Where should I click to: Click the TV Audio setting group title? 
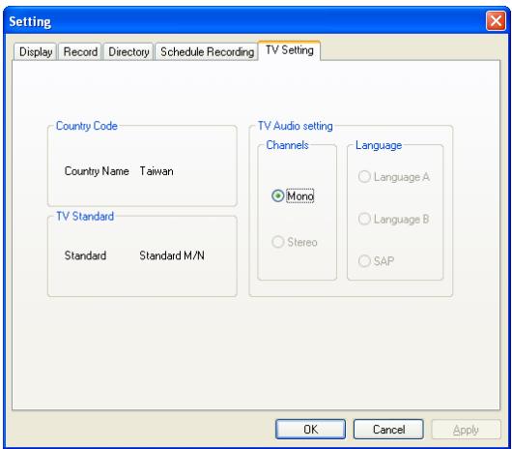pyautogui.click(x=296, y=126)
